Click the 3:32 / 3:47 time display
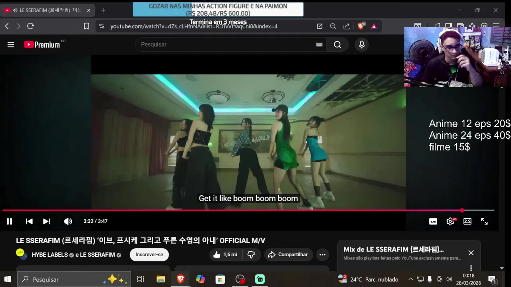The width and height of the screenshot is (511, 287). coord(95,221)
